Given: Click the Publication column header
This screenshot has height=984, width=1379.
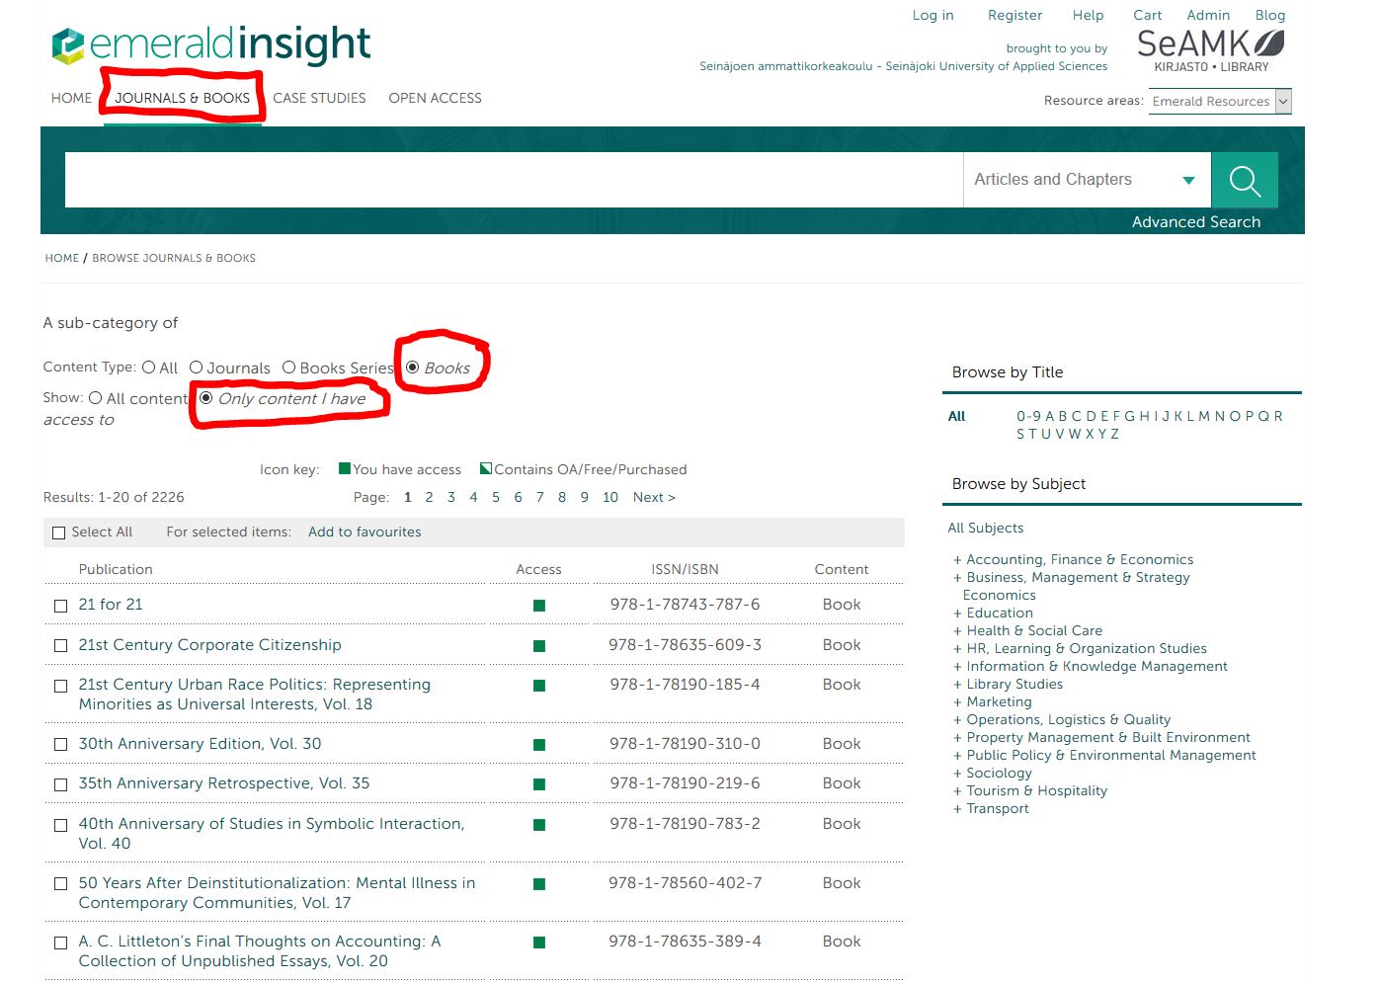Looking at the screenshot, I should pos(116,569).
